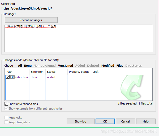Sort by Extension column header

(37, 72)
